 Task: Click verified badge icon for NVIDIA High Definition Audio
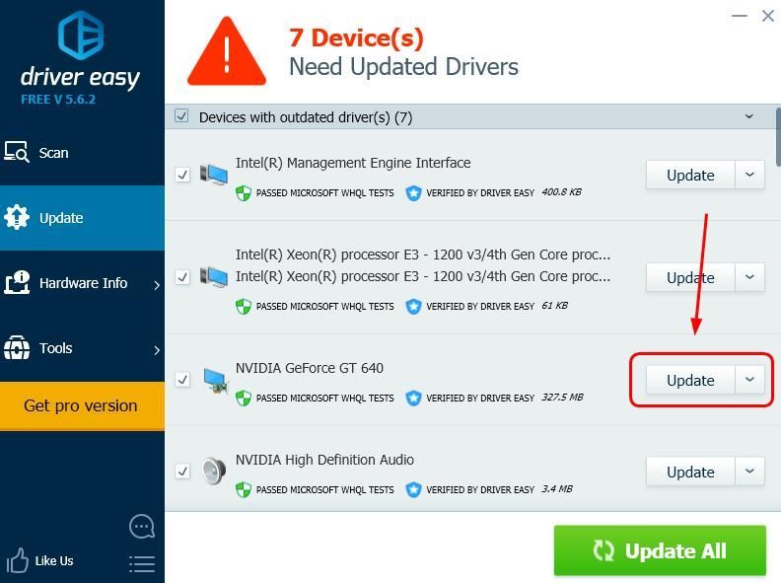point(413,490)
